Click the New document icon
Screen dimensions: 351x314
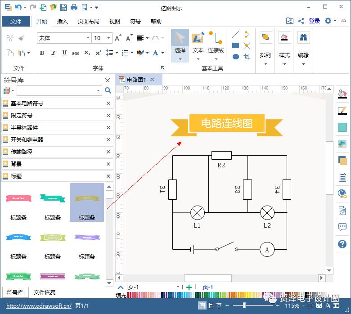click(x=43, y=7)
